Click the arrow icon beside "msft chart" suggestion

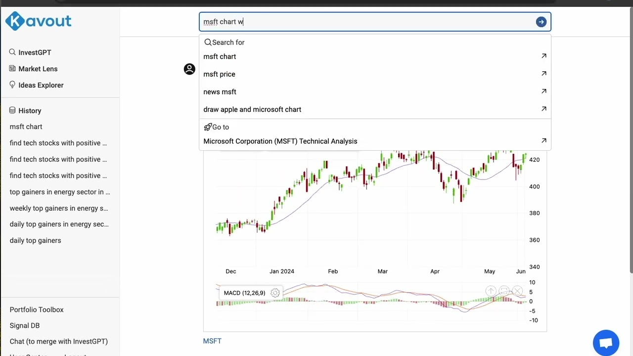pyautogui.click(x=543, y=56)
